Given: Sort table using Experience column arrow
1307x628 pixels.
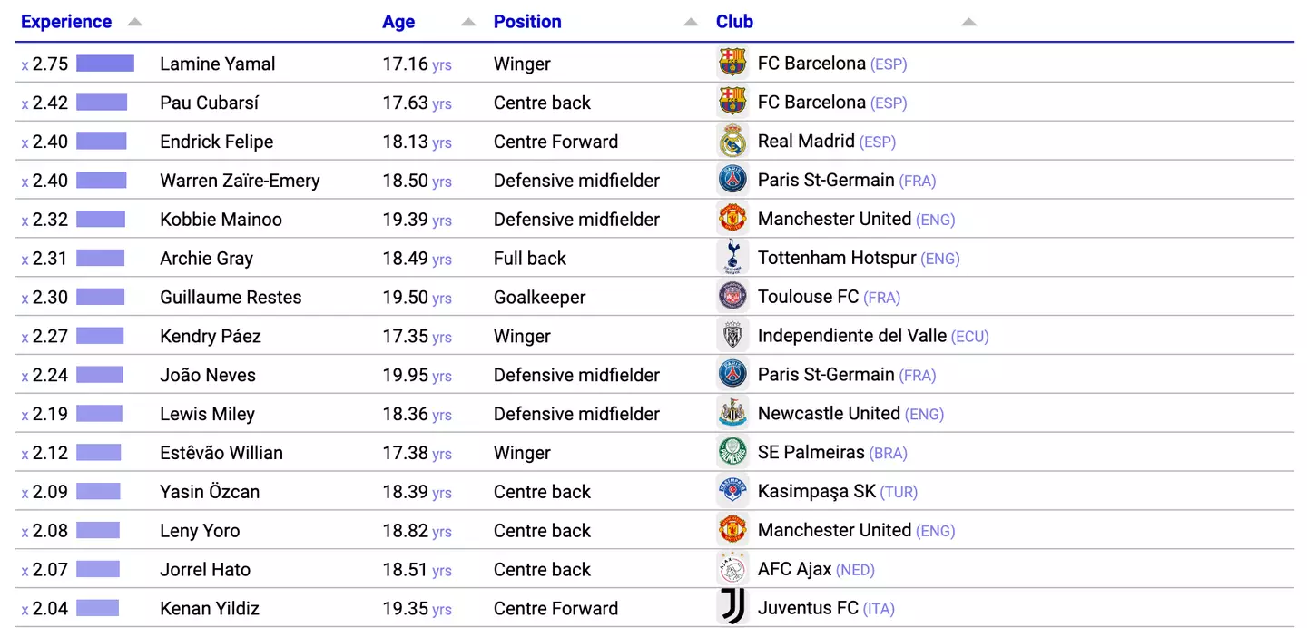Looking at the screenshot, I should tap(134, 22).
